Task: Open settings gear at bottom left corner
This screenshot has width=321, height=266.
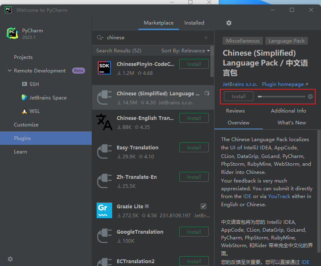Action: 10,259
